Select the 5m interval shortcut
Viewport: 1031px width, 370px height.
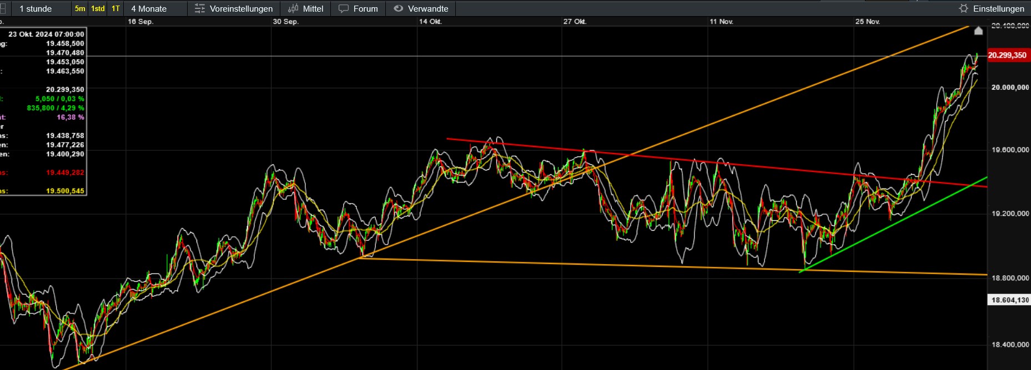(x=80, y=8)
